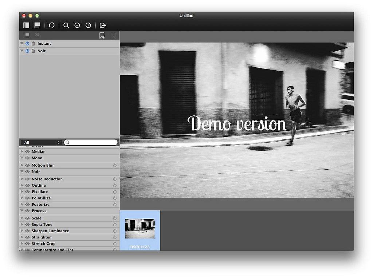373x277 pixels.
Task: Click the export share arrow icon
Action: click(x=103, y=25)
